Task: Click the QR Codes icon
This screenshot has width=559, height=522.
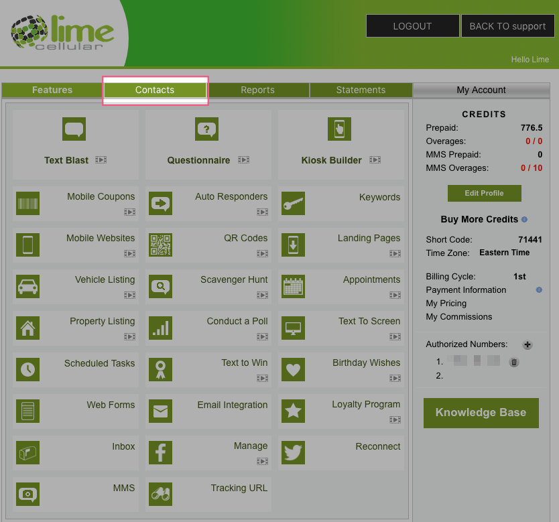Action: tap(160, 245)
